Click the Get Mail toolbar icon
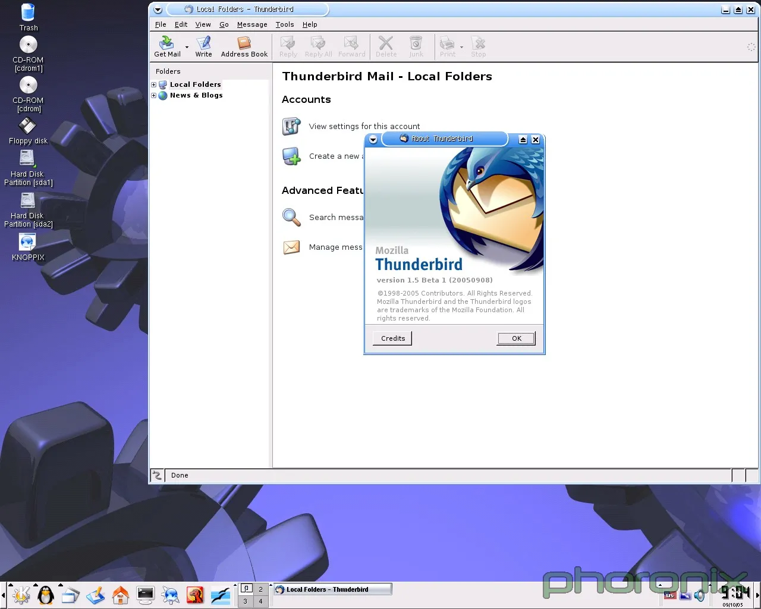 click(167, 46)
